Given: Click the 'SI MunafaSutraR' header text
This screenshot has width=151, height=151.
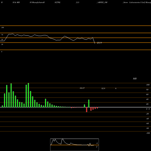Looking at the screenshot, I should (37, 2).
